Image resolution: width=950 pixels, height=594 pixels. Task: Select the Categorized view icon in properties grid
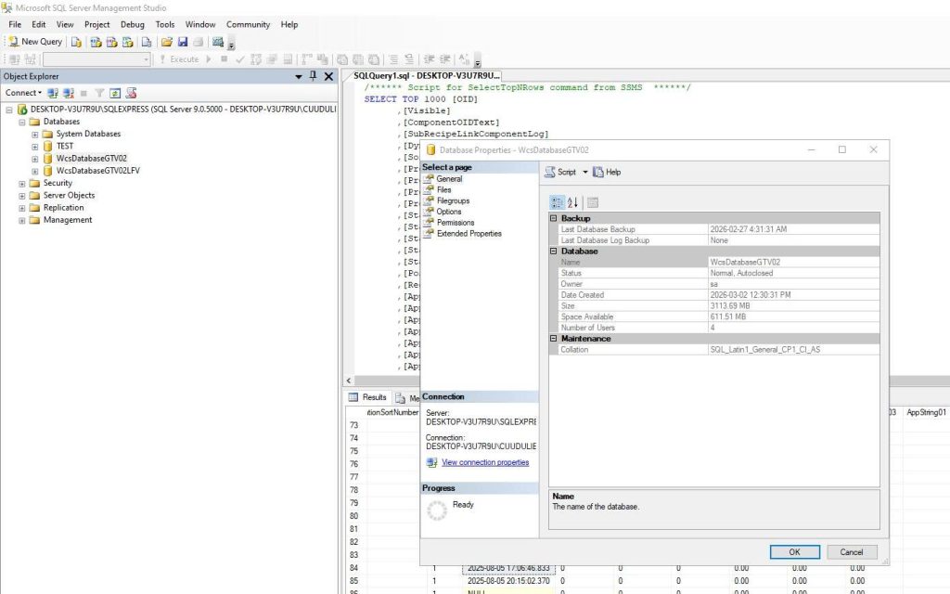557,202
